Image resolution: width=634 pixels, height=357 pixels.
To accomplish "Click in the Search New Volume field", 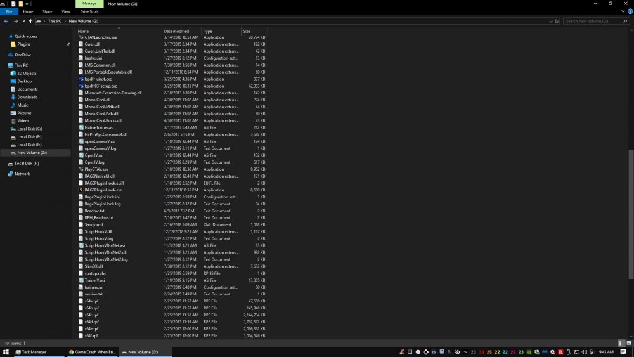I will tap(596, 21).
